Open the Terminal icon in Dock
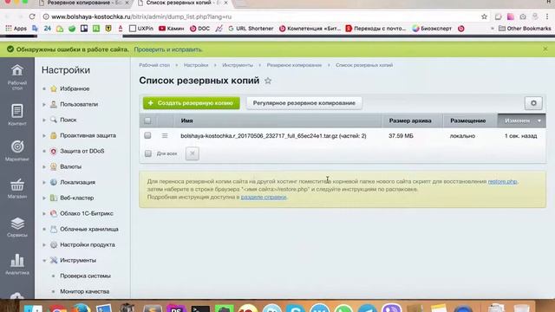Screen dimensions: 555x312 tap(200, 309)
